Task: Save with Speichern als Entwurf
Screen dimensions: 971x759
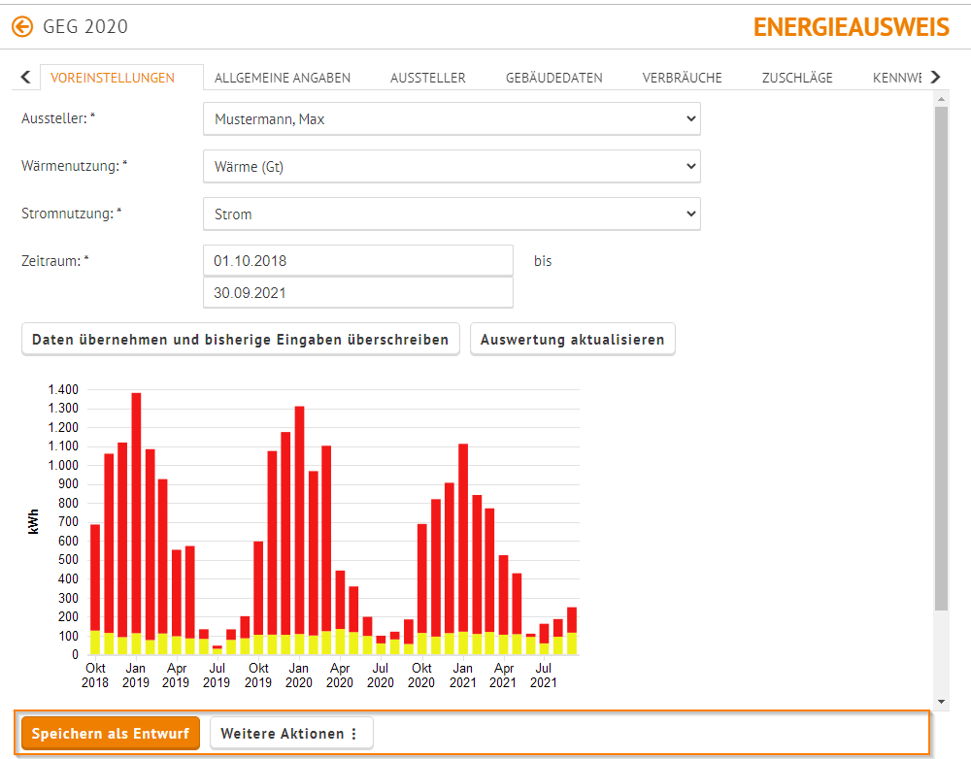Action: (111, 734)
